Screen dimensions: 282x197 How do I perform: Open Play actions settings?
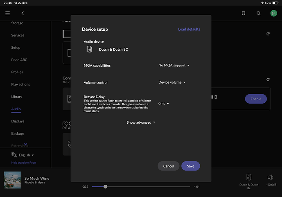[20, 84]
